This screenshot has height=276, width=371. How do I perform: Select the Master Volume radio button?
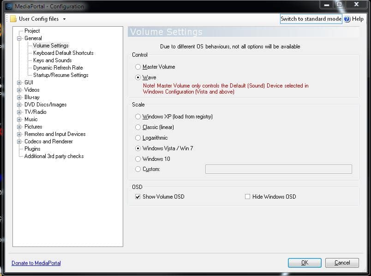tap(138, 67)
